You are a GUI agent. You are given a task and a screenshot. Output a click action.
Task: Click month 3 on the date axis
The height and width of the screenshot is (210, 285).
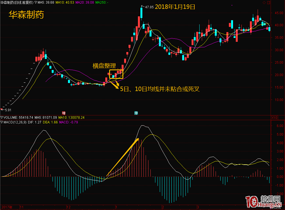click(x=198, y=207)
